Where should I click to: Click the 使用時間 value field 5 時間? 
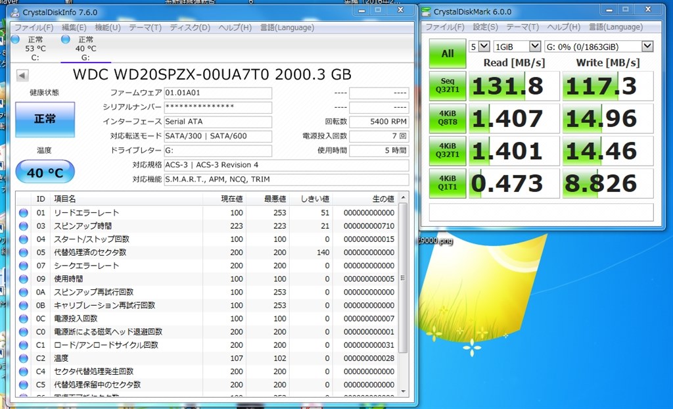coord(379,151)
